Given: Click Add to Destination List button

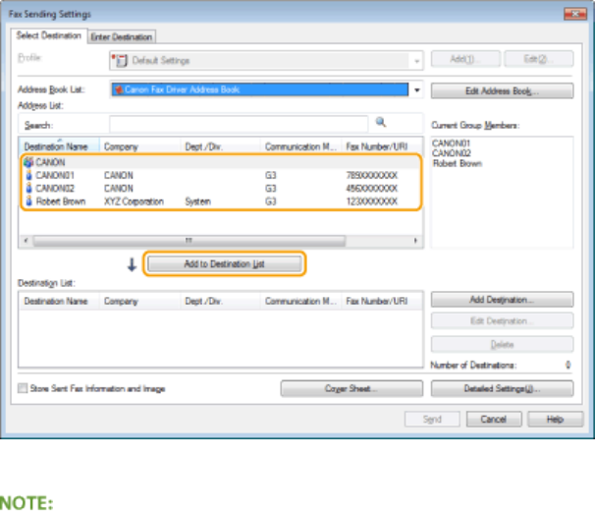Looking at the screenshot, I should point(224,263).
